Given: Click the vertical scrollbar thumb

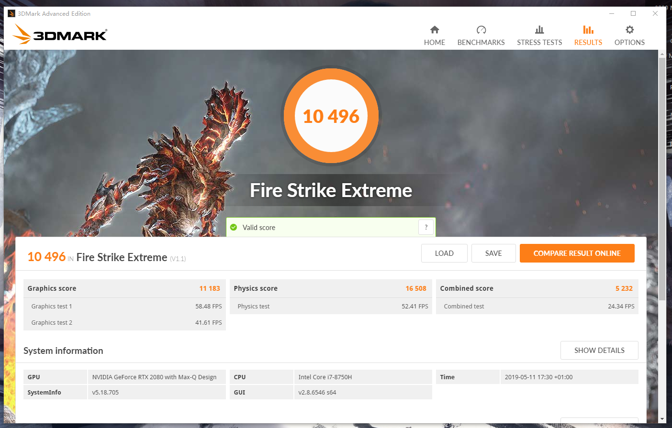Looking at the screenshot, I should (x=662, y=179).
